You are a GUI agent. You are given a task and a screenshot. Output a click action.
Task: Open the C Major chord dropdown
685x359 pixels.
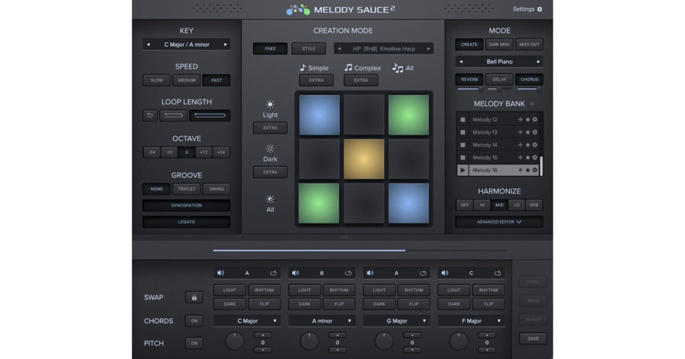click(247, 321)
